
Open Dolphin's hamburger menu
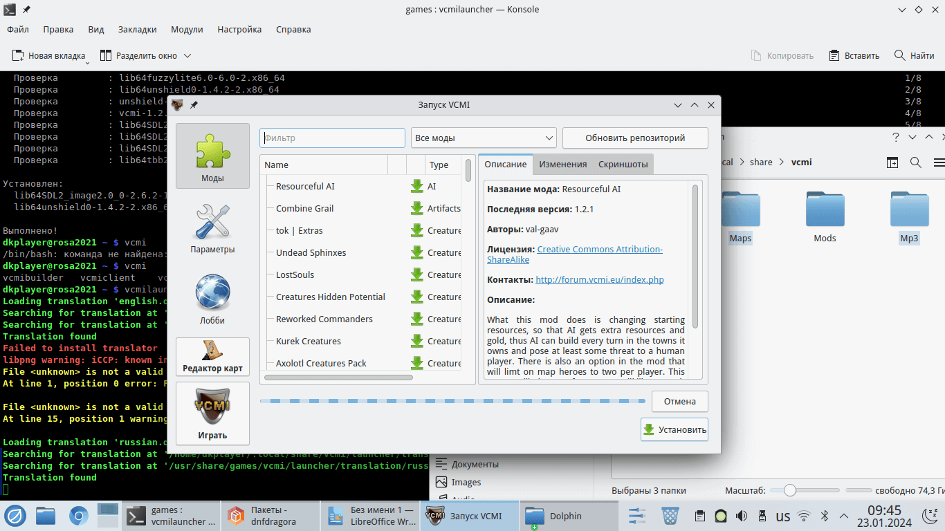click(x=939, y=162)
